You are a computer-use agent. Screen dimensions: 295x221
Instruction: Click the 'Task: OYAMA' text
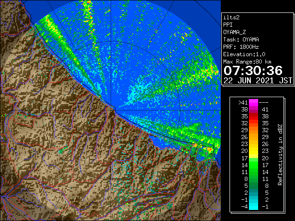pos(241,40)
